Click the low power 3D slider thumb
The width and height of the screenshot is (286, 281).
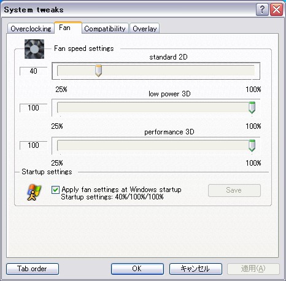click(252, 107)
